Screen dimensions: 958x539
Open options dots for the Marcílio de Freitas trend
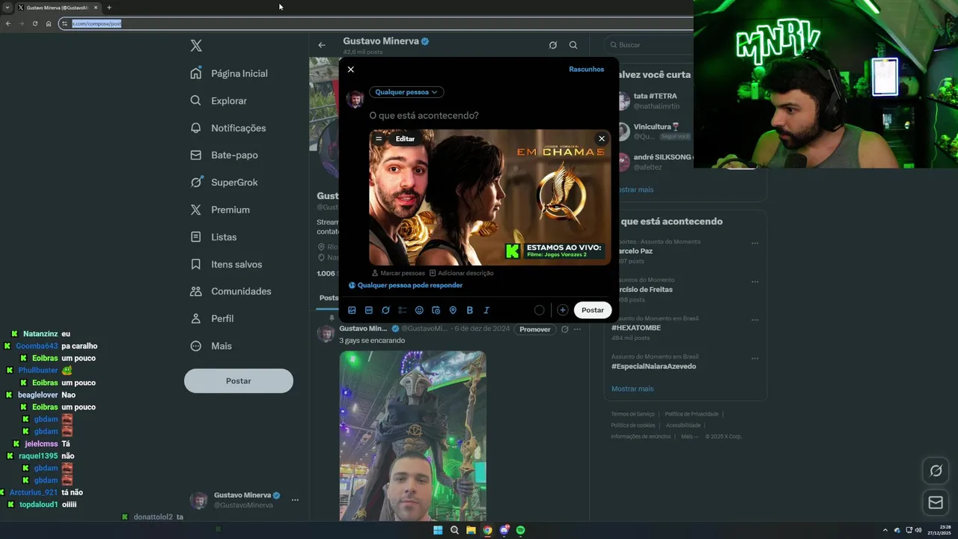755,281
